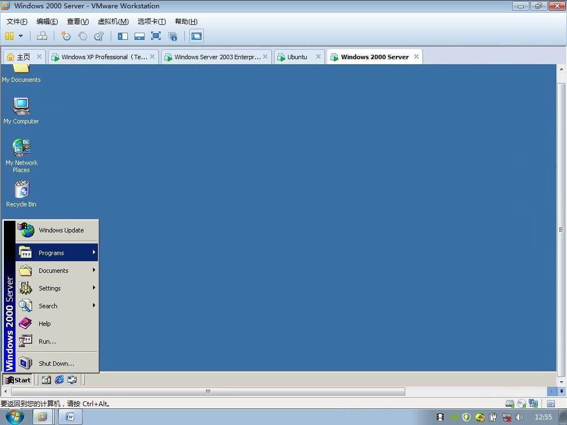567x425 pixels.
Task: Click the yellow padlock tray icon
Action: [x=480, y=417]
